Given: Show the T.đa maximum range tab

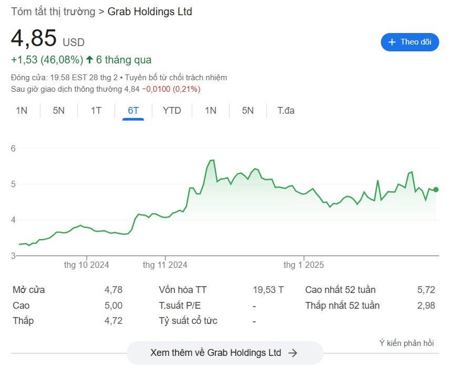Looking at the screenshot, I should point(286,111).
